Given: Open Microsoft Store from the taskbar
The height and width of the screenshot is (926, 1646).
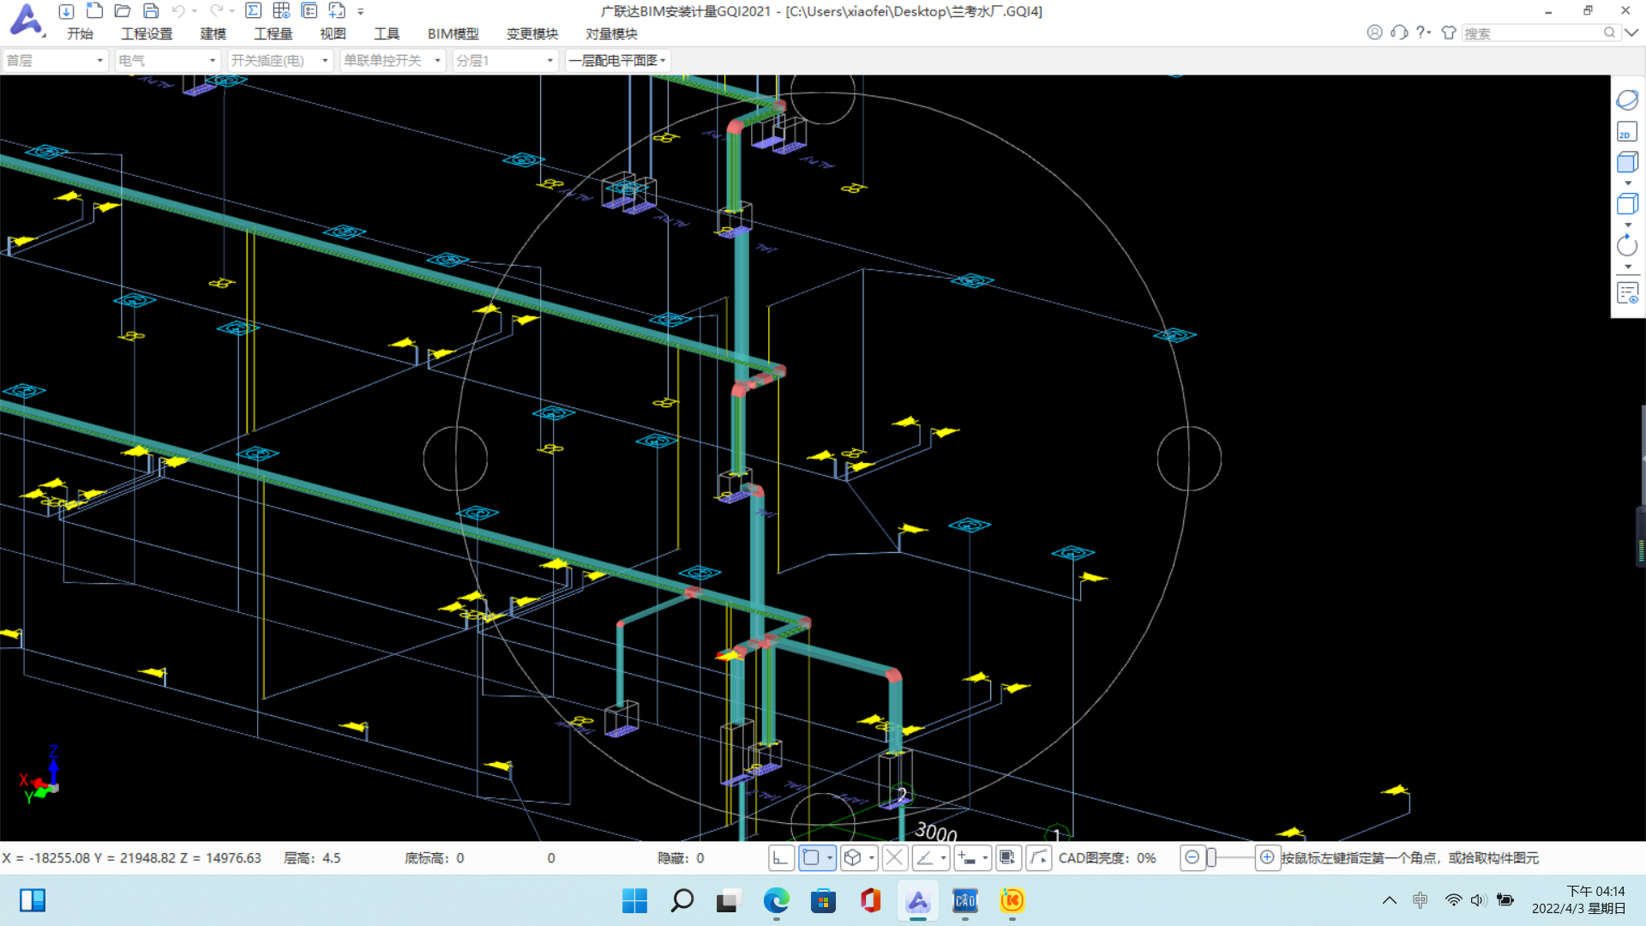Looking at the screenshot, I should coord(823,900).
